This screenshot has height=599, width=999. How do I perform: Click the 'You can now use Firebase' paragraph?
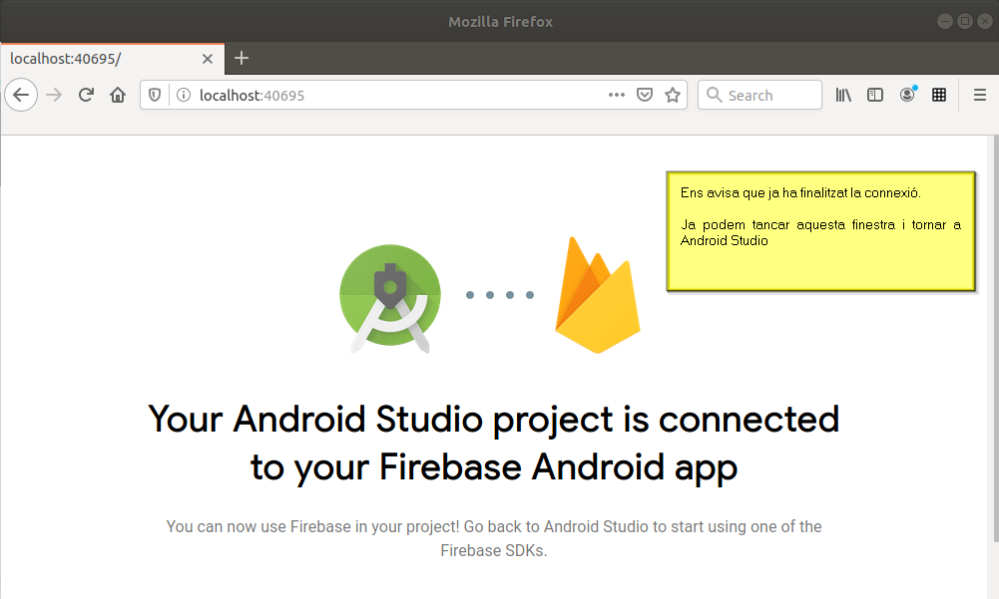(x=494, y=538)
